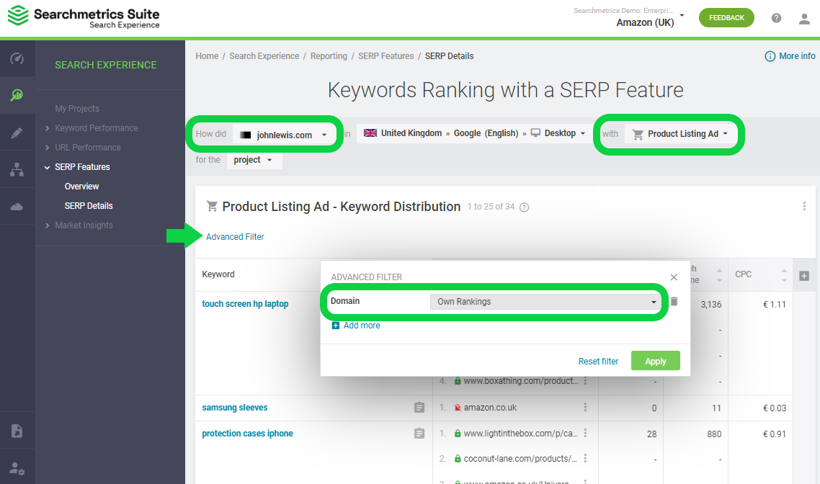
Task: Open the user settings gear icon
Action: [17, 468]
